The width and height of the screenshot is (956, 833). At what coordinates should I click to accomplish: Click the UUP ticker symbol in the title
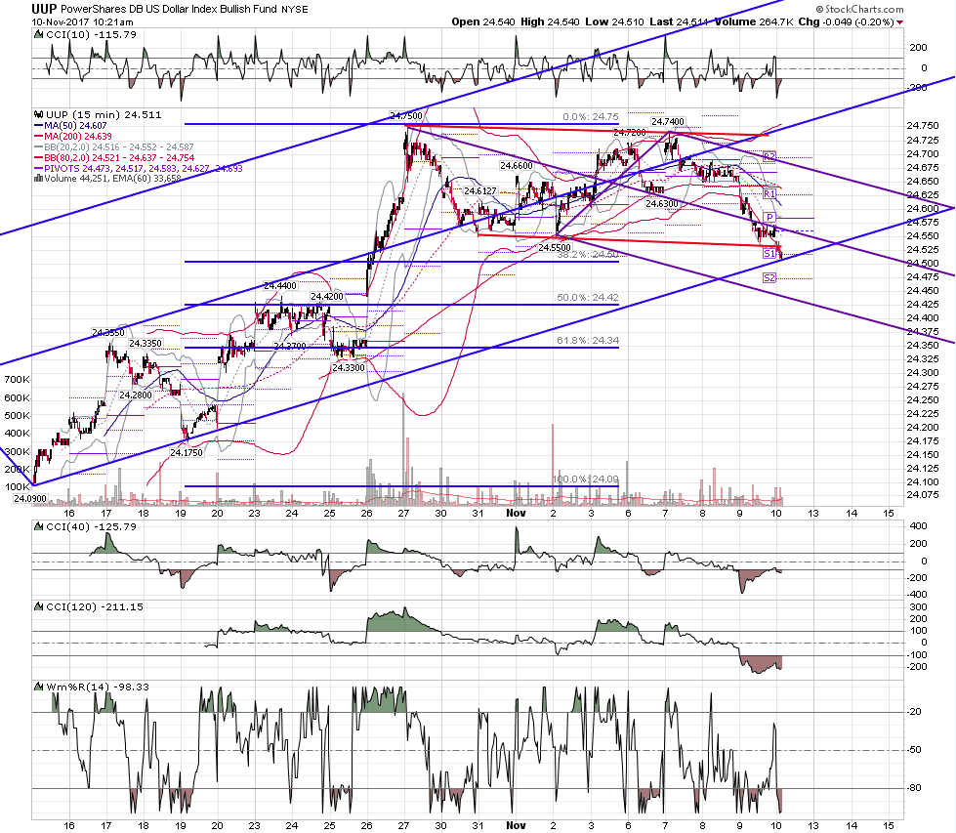point(44,9)
